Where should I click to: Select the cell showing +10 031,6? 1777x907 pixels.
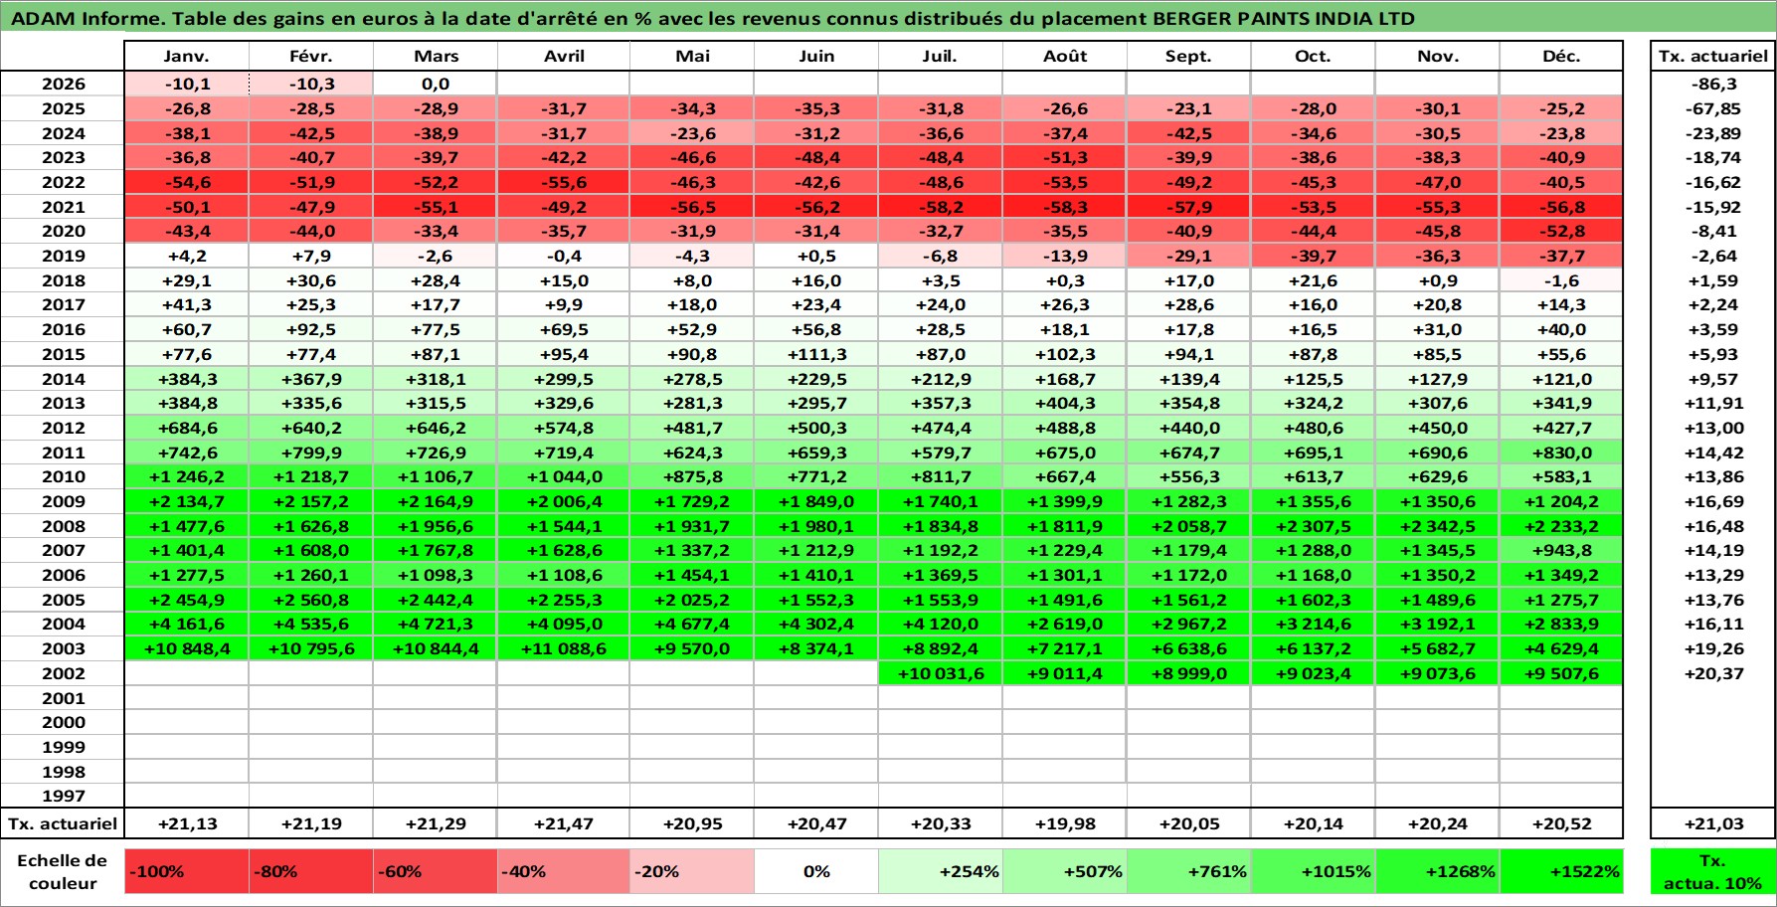pos(940,673)
